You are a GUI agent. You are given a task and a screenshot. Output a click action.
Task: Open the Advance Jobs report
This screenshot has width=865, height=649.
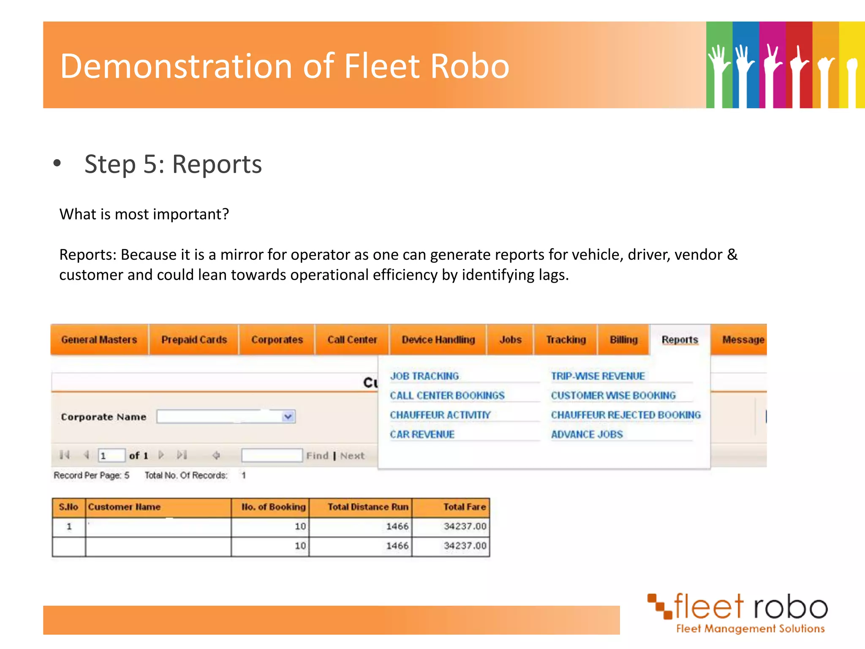(587, 434)
